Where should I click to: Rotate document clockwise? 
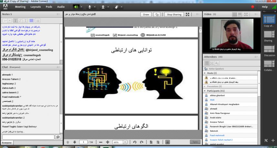pos(142,142)
